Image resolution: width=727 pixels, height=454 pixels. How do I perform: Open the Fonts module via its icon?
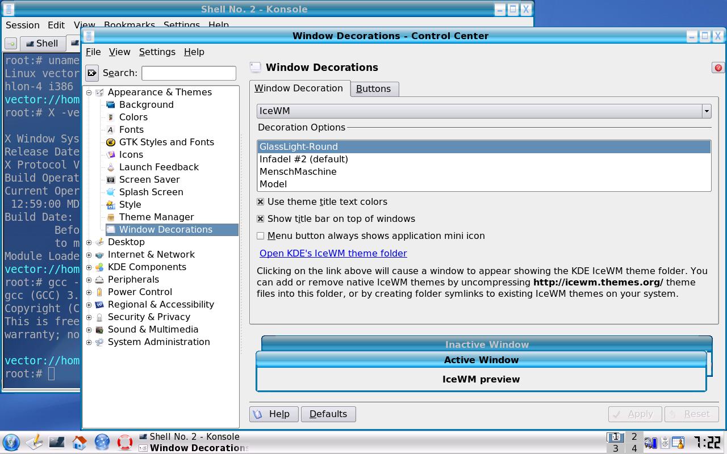111,129
